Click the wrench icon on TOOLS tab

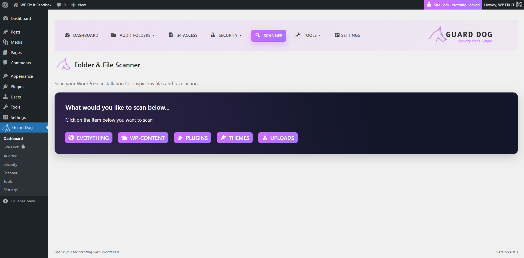pos(298,35)
